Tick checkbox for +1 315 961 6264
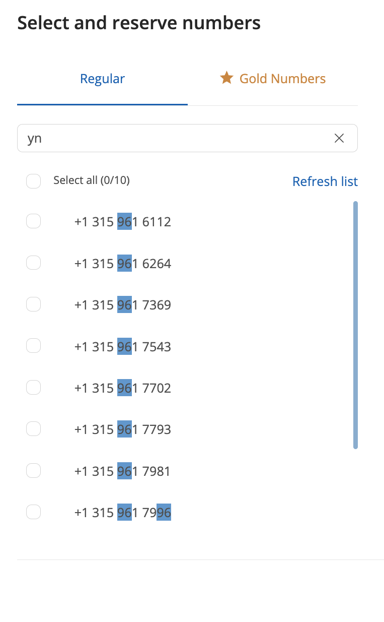Image resolution: width=384 pixels, height=622 pixels. tap(33, 263)
